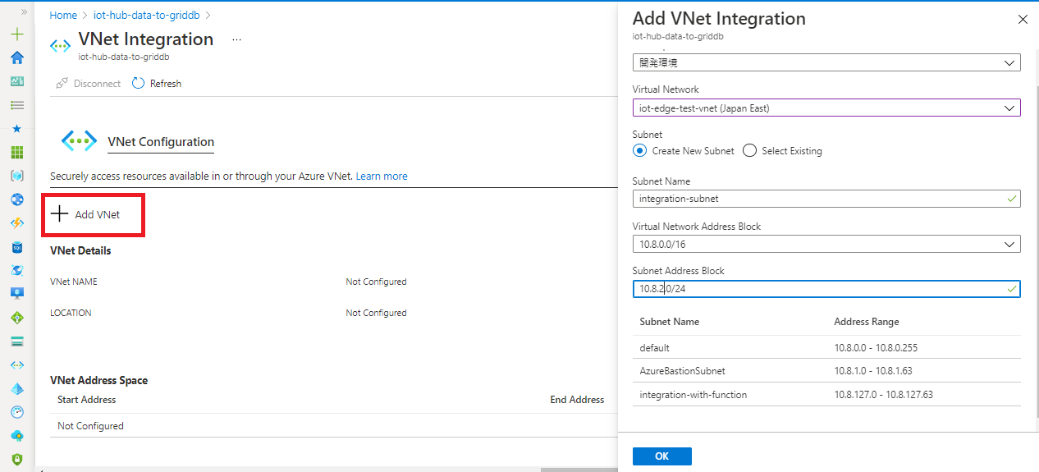Open Function App lightning icon in sidebar

point(17,223)
